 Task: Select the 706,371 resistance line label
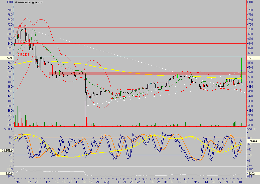22,26
